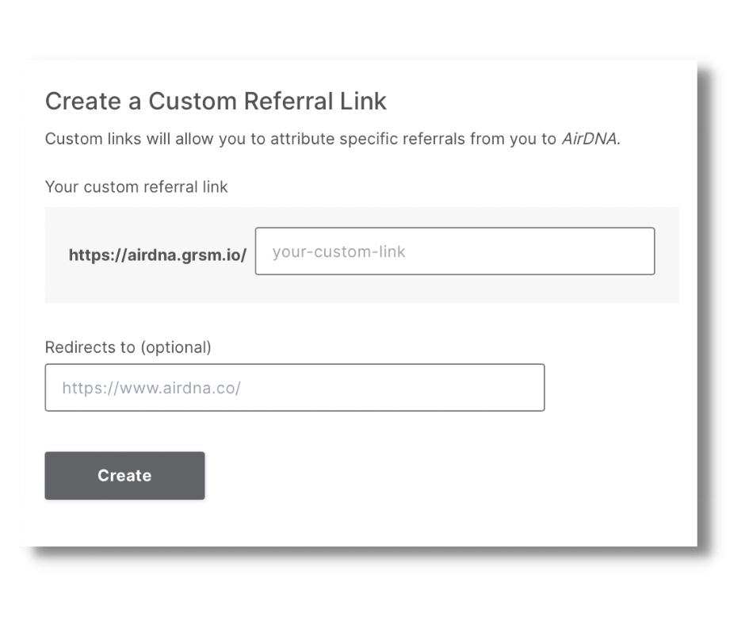Image resolution: width=745 pixels, height=625 pixels.
Task: Place cursor in the optional redirect box
Action: (295, 387)
